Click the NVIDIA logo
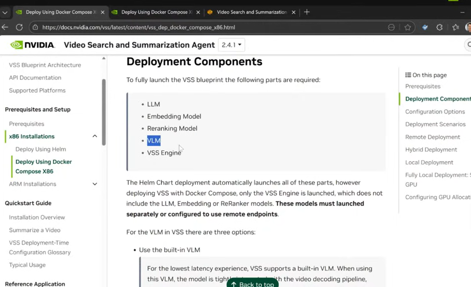 33,45
